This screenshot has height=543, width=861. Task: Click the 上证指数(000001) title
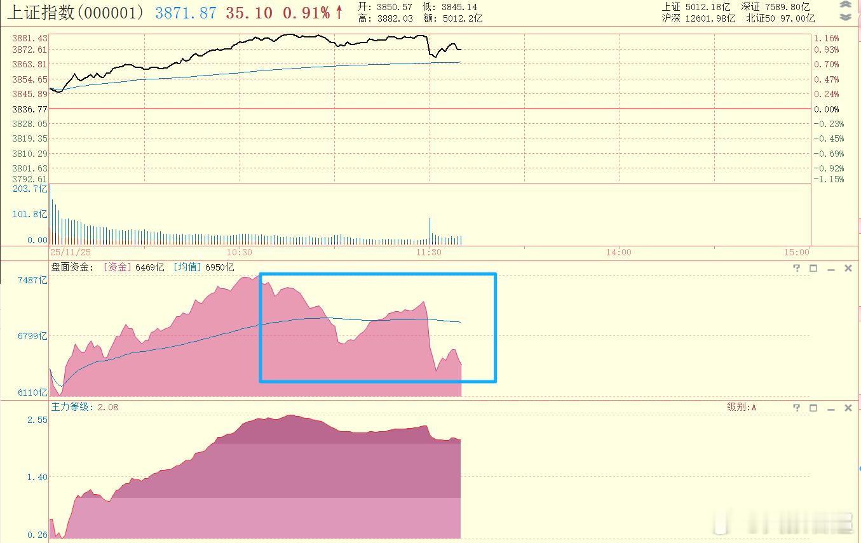76,12
